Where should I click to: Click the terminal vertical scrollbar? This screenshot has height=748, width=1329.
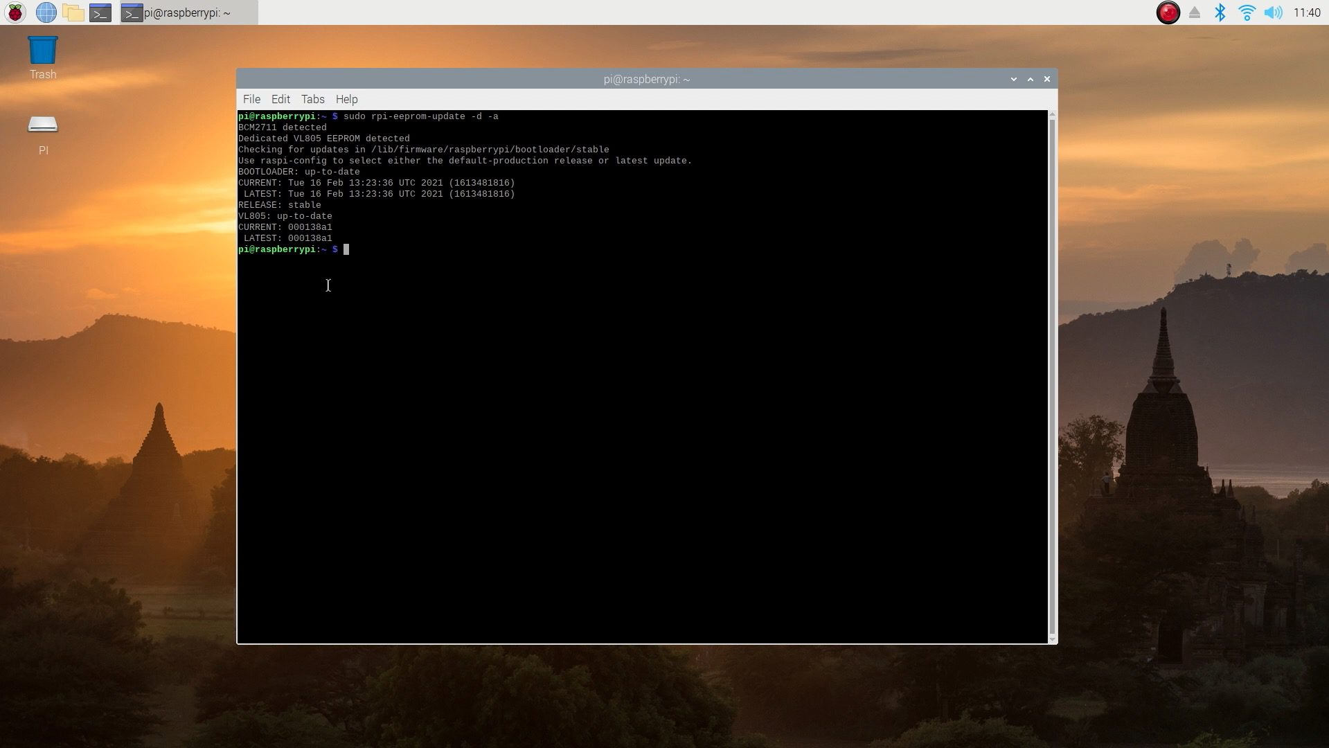[x=1052, y=374]
